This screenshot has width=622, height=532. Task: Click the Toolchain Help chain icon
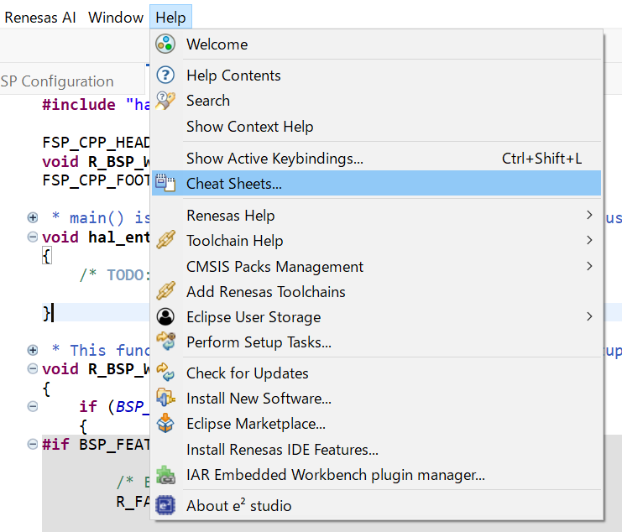[165, 240]
